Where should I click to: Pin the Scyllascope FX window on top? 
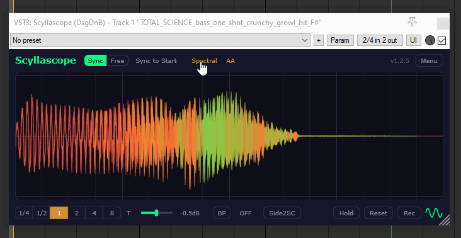[x=413, y=22]
